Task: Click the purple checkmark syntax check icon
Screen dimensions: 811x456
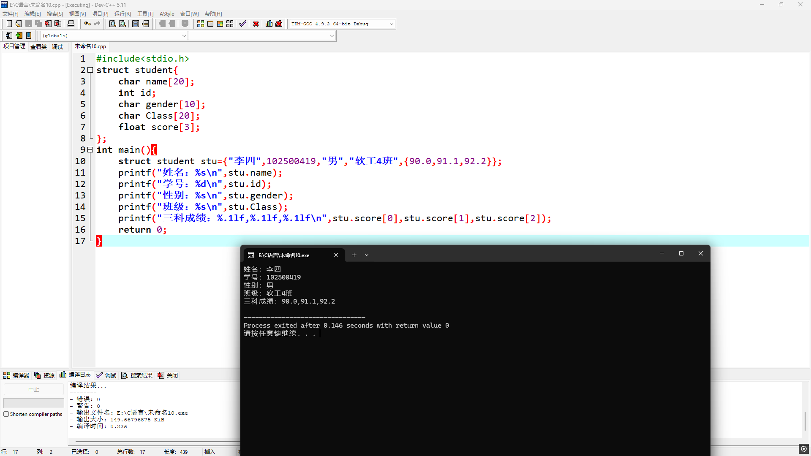Action: [x=242, y=24]
